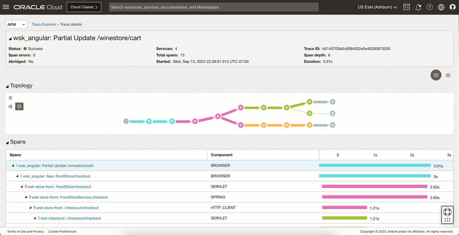The image size is (459, 235).
Task: Click the Trace ID value text
Action: [356, 49]
